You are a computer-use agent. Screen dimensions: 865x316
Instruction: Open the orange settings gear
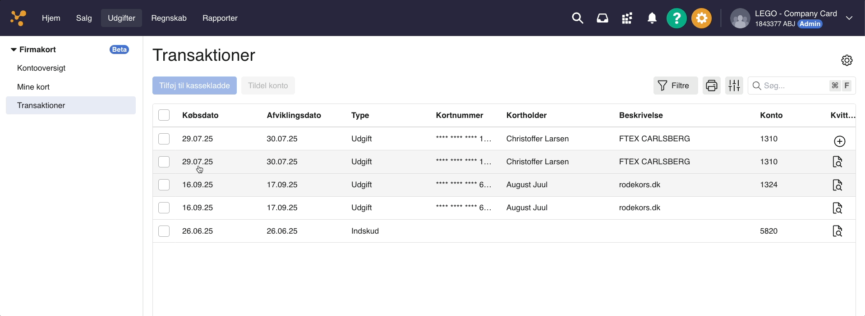click(x=701, y=18)
